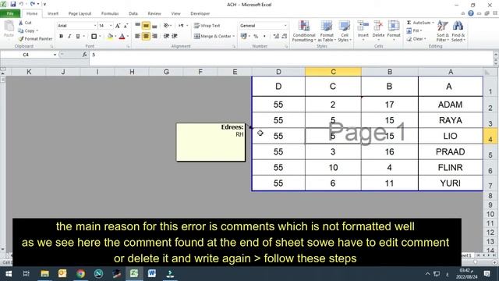This screenshot has width=499, height=281.
Task: Open the Font name dropdown showing Arial
Action: click(95, 26)
